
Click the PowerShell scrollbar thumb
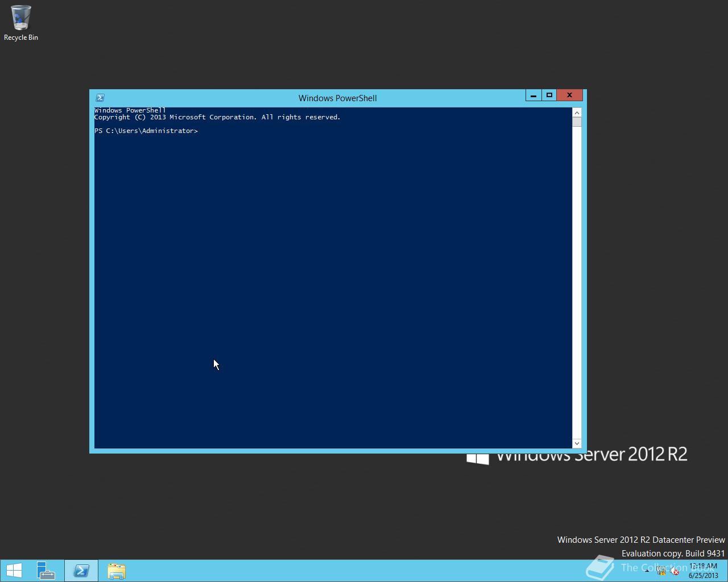577,122
